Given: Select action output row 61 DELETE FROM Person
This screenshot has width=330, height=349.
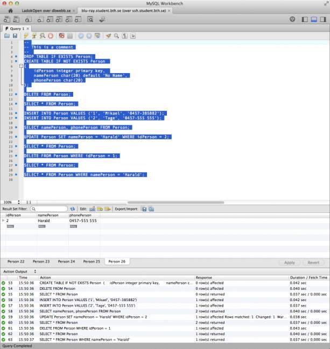Looking at the screenshot, I should pos(165,329).
